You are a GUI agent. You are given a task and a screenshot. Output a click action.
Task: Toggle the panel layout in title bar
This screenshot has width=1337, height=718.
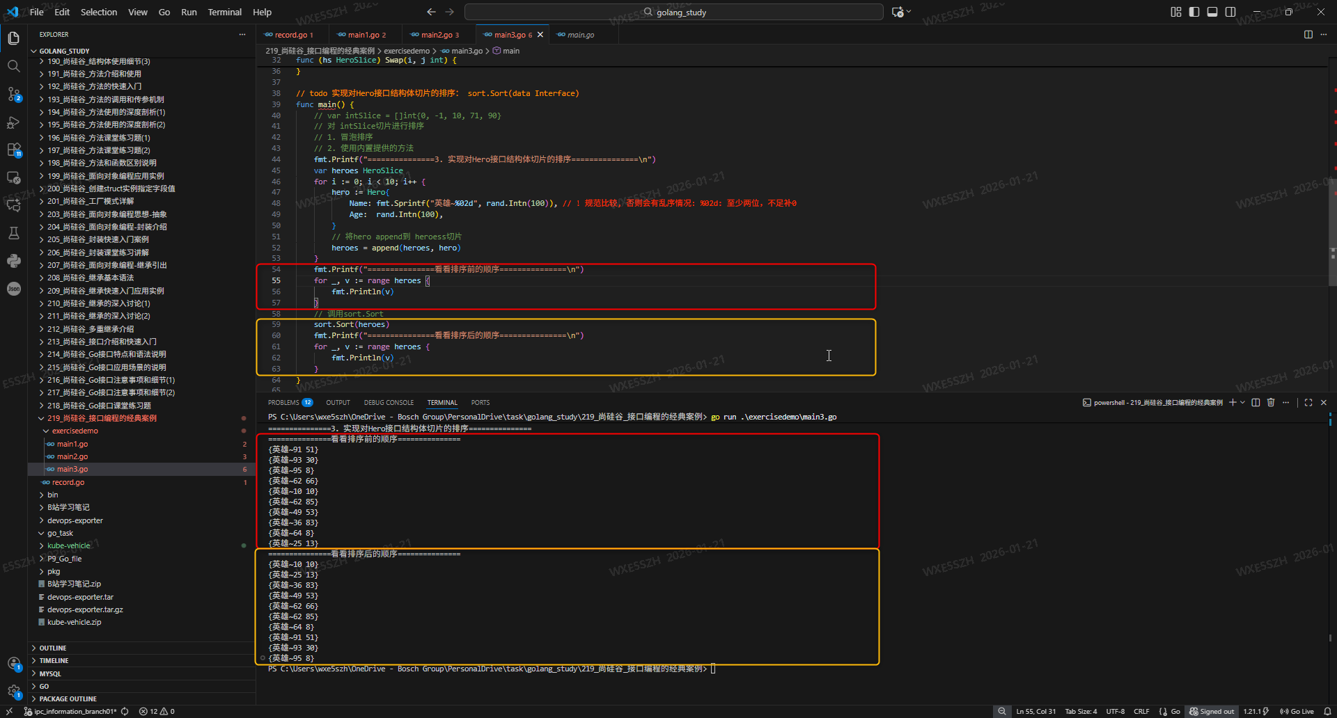[x=1212, y=12]
